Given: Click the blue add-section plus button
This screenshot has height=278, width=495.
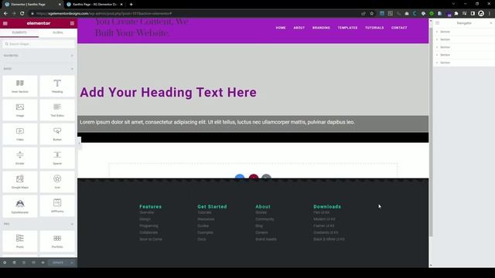Looking at the screenshot, I should click(x=240, y=177).
